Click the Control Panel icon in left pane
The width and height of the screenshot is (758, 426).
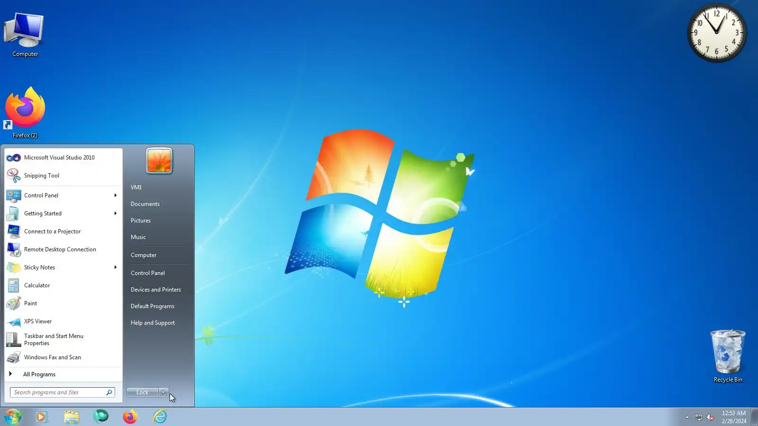(14, 195)
